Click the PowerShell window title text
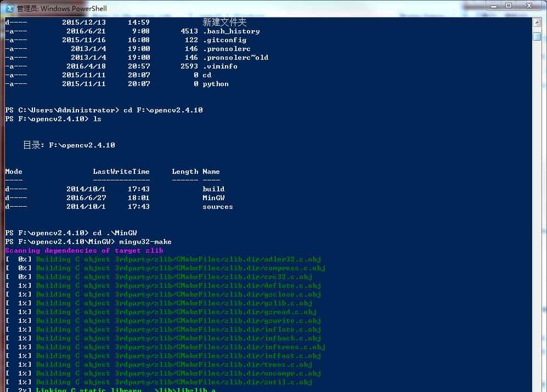The width and height of the screenshot is (547, 392). coord(62,8)
